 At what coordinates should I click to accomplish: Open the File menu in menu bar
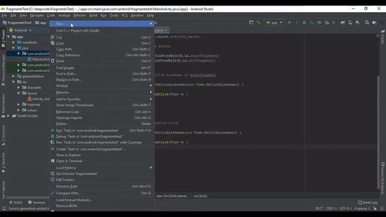click(x=4, y=15)
